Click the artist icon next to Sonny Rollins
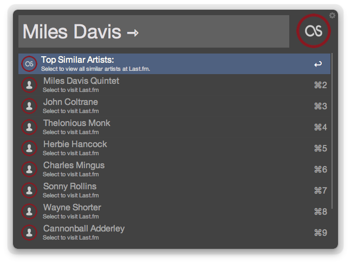351x265 pixels. click(29, 190)
